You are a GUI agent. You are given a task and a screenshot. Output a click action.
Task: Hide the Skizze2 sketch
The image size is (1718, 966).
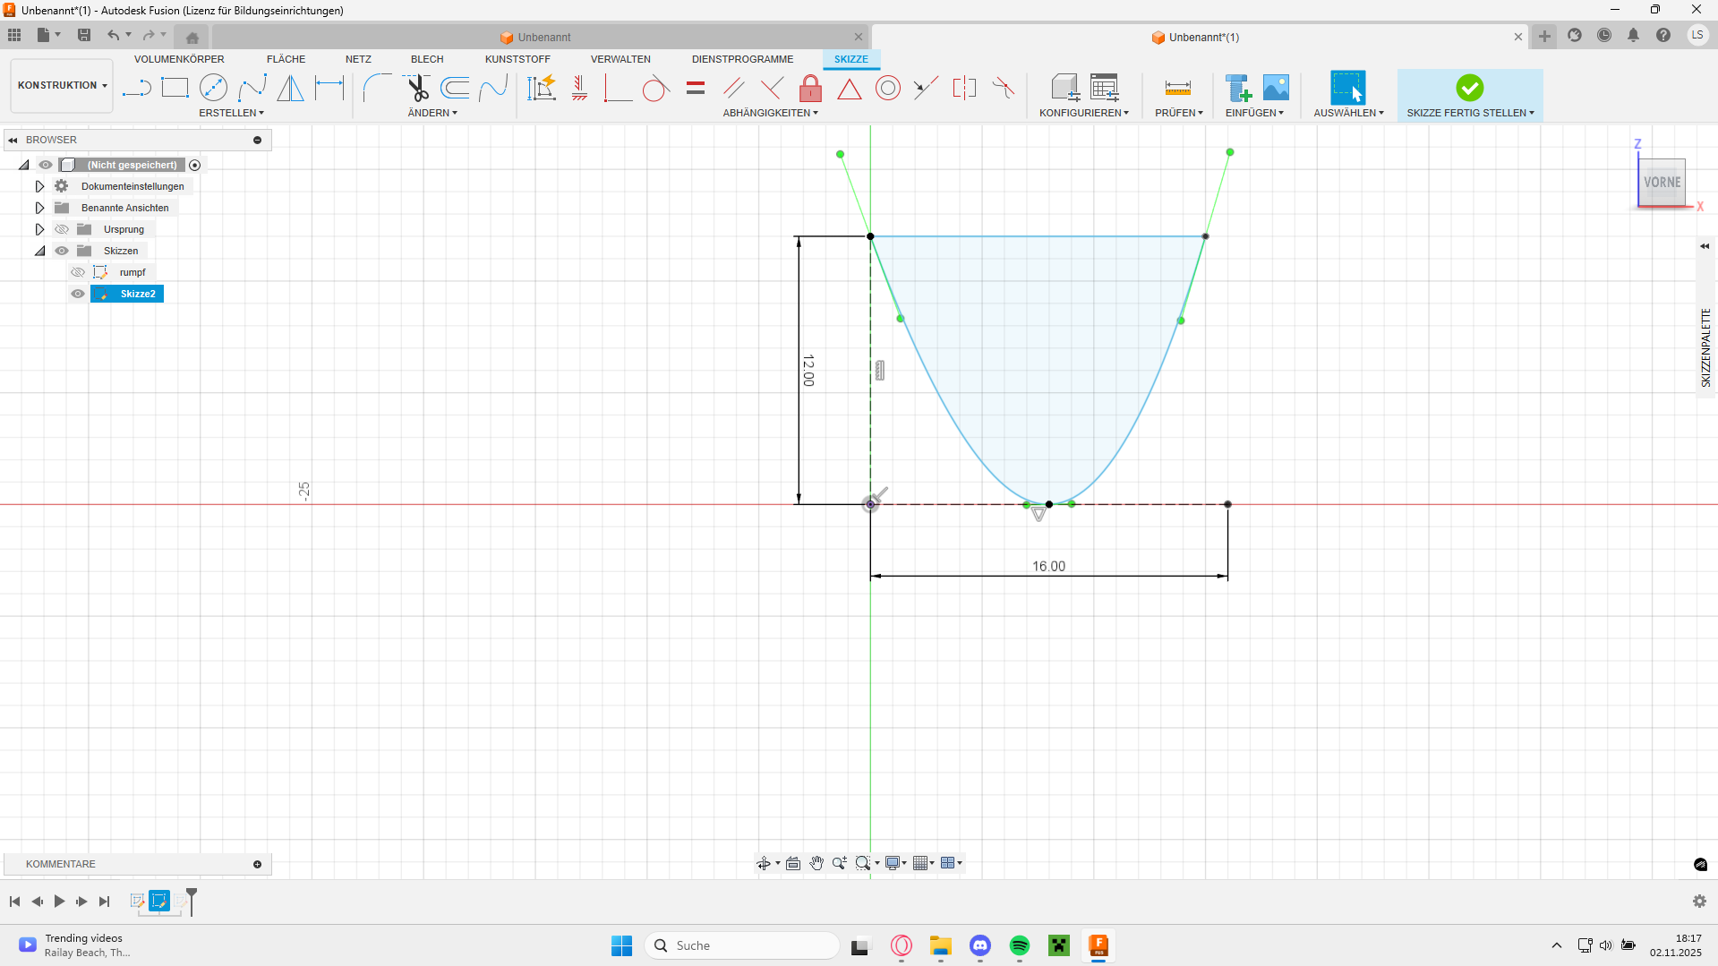[78, 294]
